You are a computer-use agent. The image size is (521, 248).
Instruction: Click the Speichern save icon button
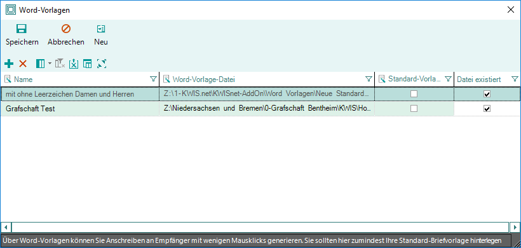click(22, 34)
